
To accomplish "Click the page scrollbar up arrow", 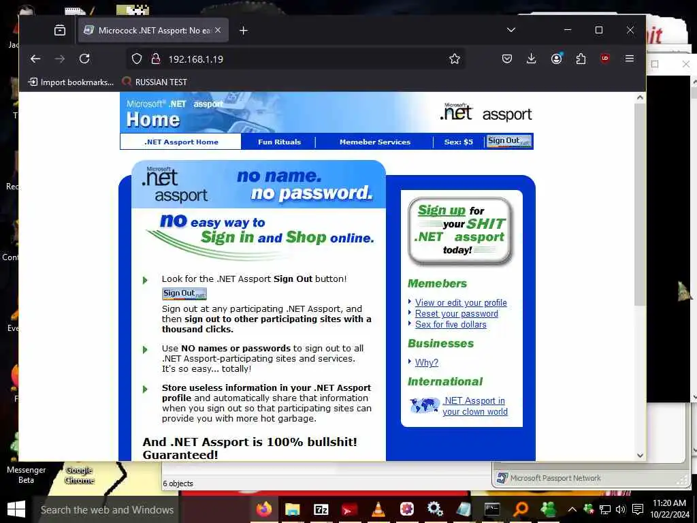I will (640, 97).
